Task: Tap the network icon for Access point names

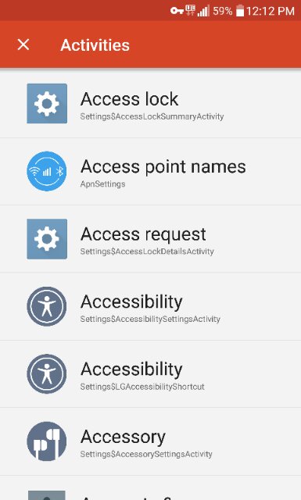Action: point(47,171)
